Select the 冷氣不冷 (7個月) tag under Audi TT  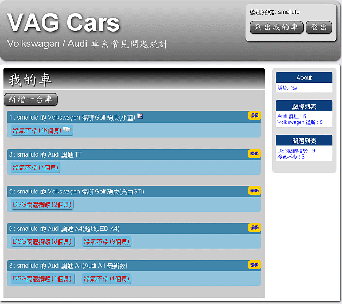[36, 167]
